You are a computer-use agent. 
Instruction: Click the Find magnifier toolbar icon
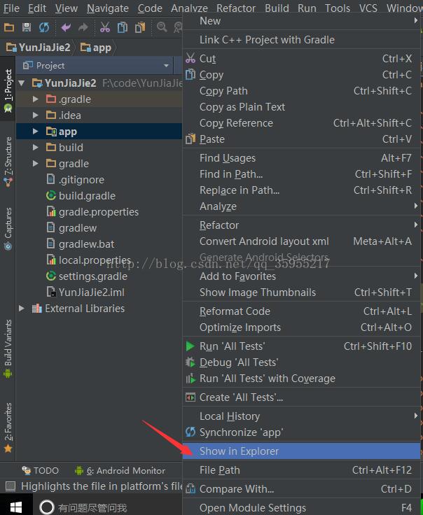click(x=162, y=27)
